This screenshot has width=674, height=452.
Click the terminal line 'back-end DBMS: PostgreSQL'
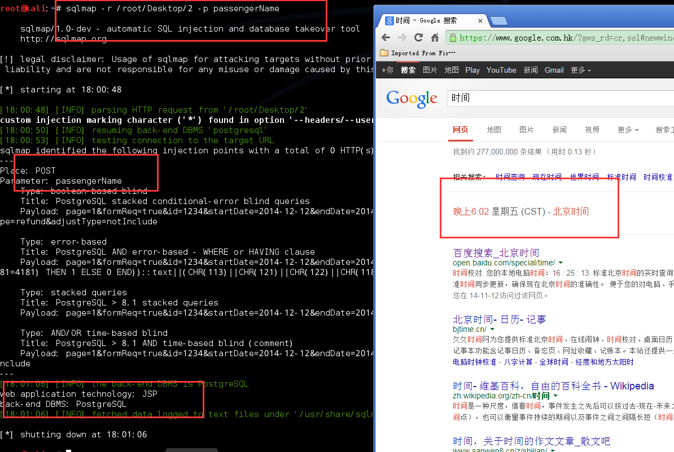(63, 404)
